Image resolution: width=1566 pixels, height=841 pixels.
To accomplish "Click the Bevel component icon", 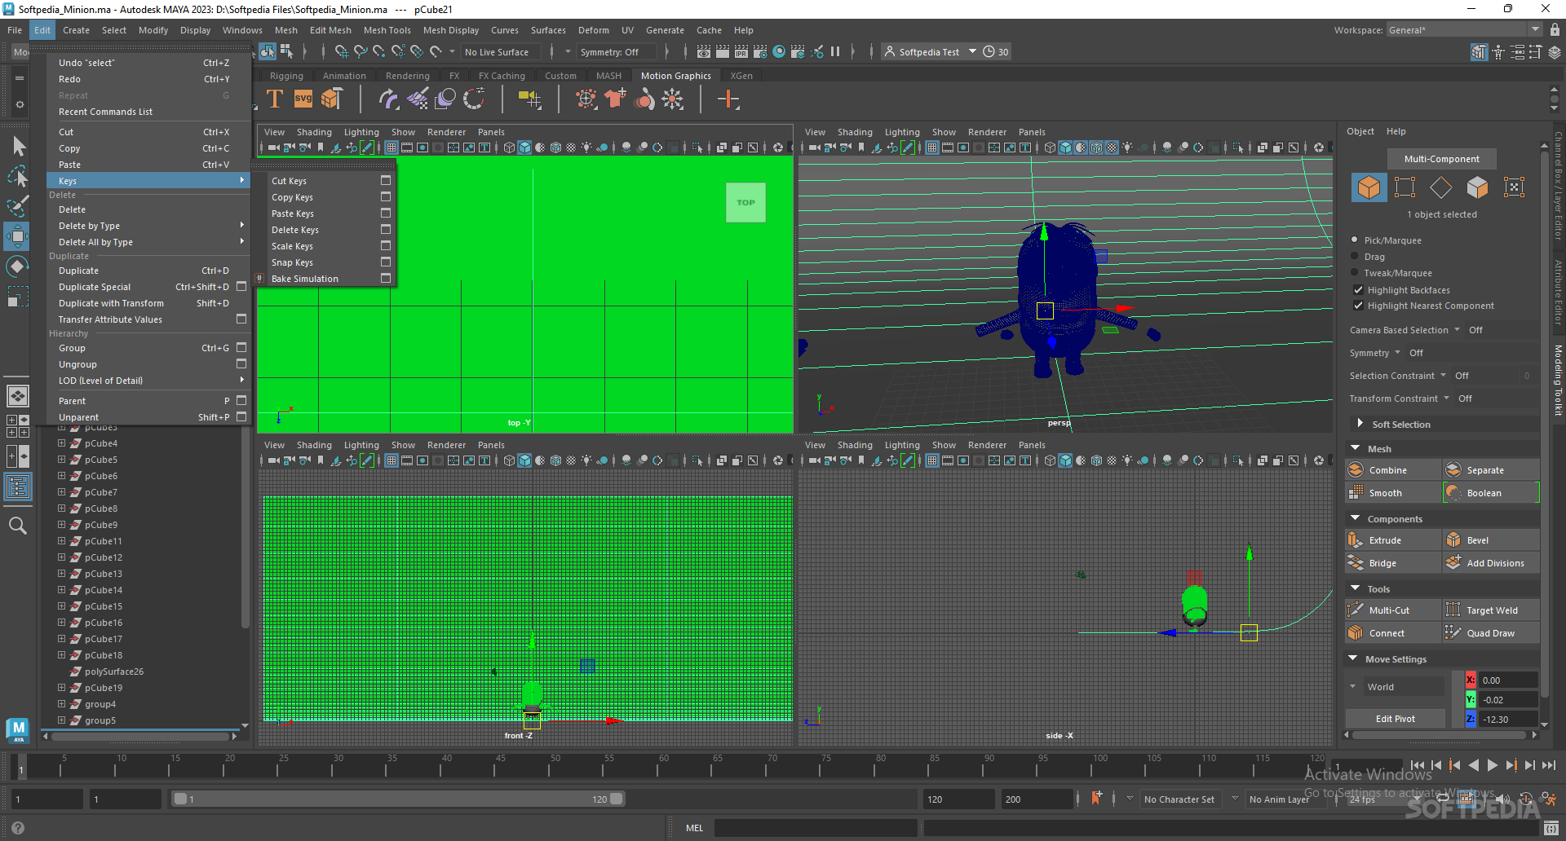I will pyautogui.click(x=1453, y=540).
